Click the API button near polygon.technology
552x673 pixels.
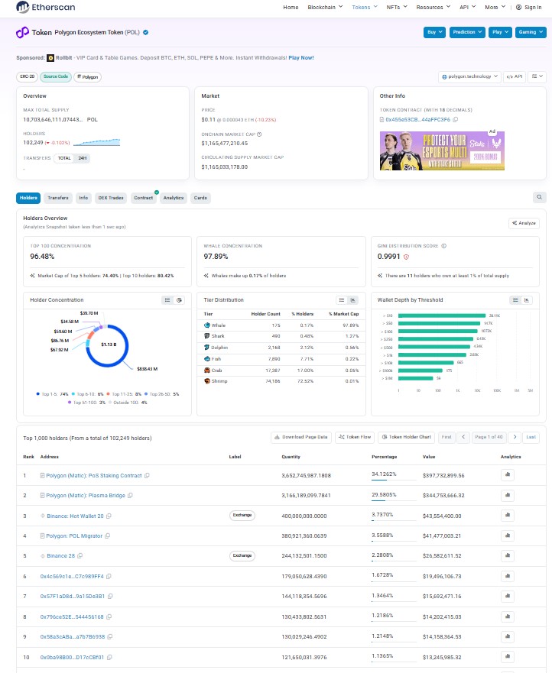[515, 76]
